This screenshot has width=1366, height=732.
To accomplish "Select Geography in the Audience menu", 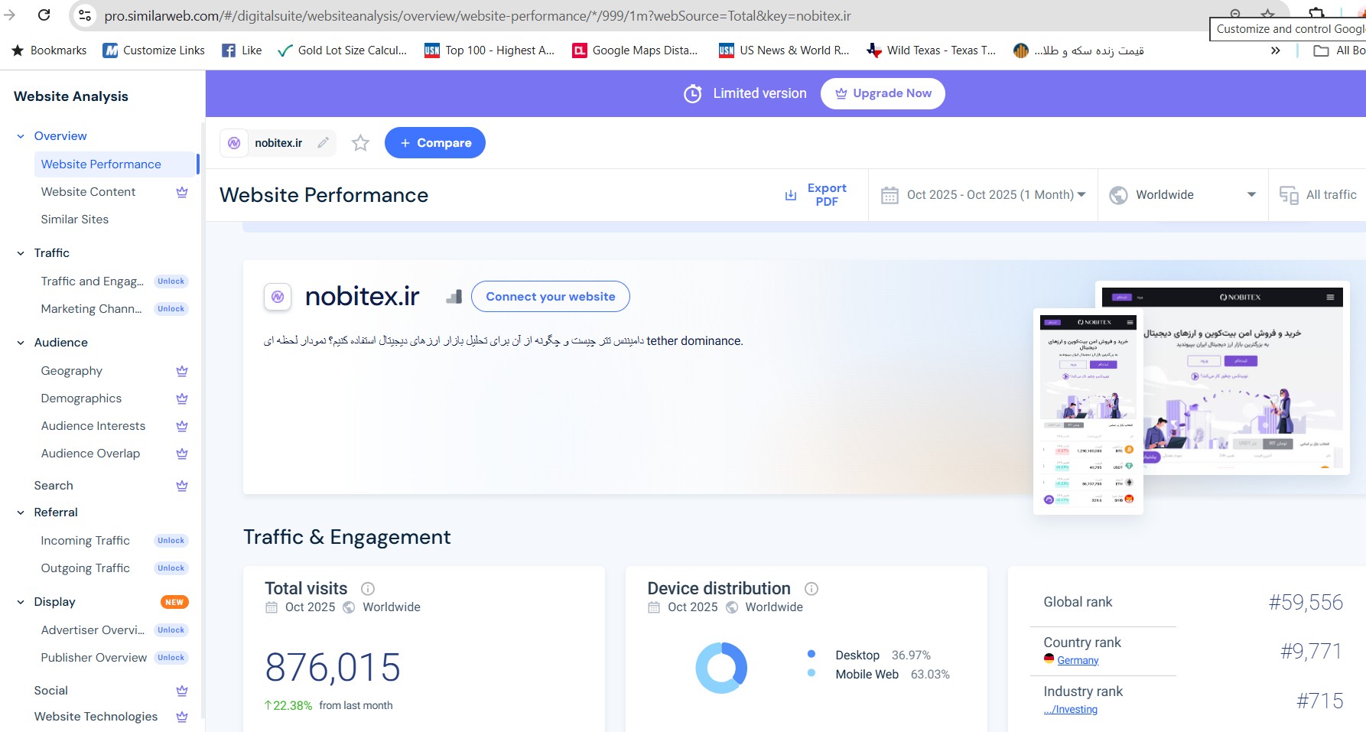I will click(x=72, y=371).
